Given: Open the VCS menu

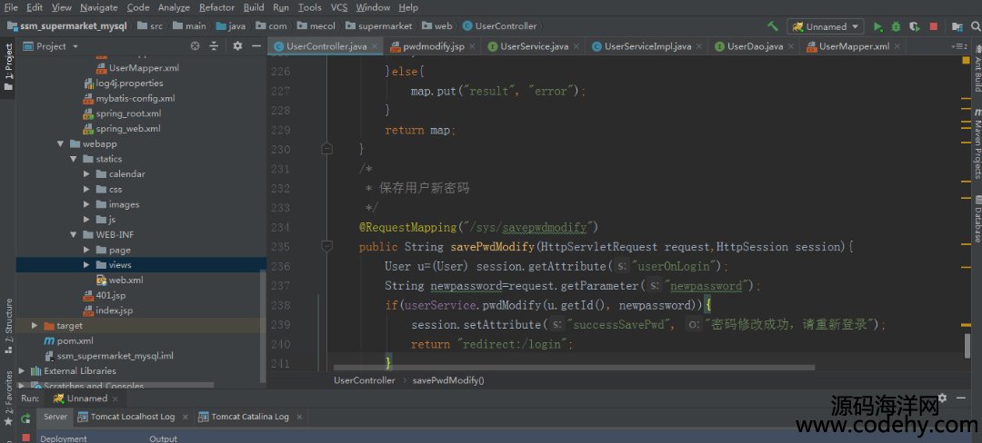Looking at the screenshot, I should 339,7.
